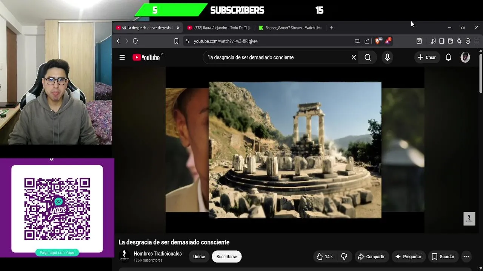The width and height of the screenshot is (483, 271).
Task: Open Brave Shields lion icon
Action: coord(378,41)
